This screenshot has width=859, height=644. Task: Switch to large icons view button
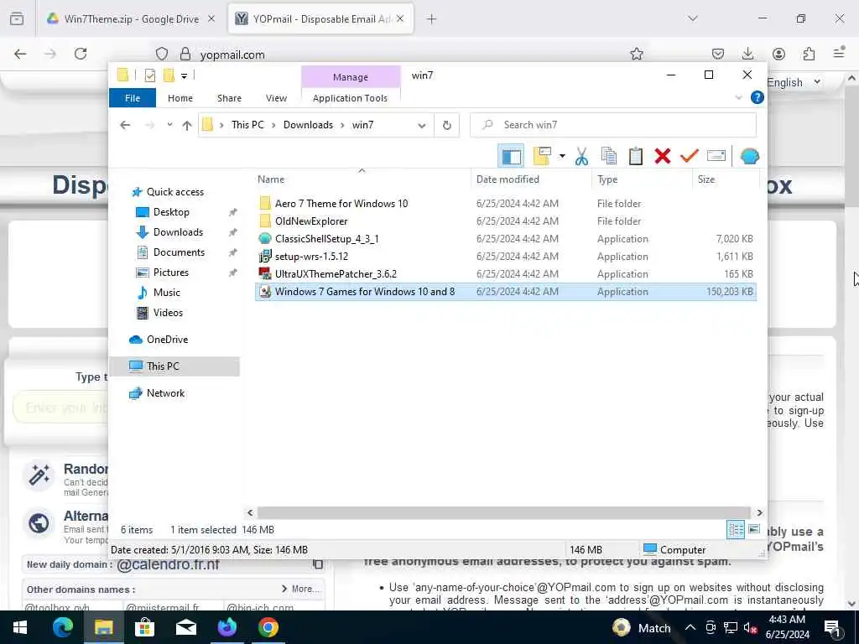pos(754,530)
